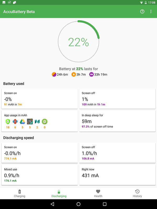Tap the AccuBattery green shield app icon
Image resolution: width=157 pixels, height=209 pixels.
pos(8,121)
